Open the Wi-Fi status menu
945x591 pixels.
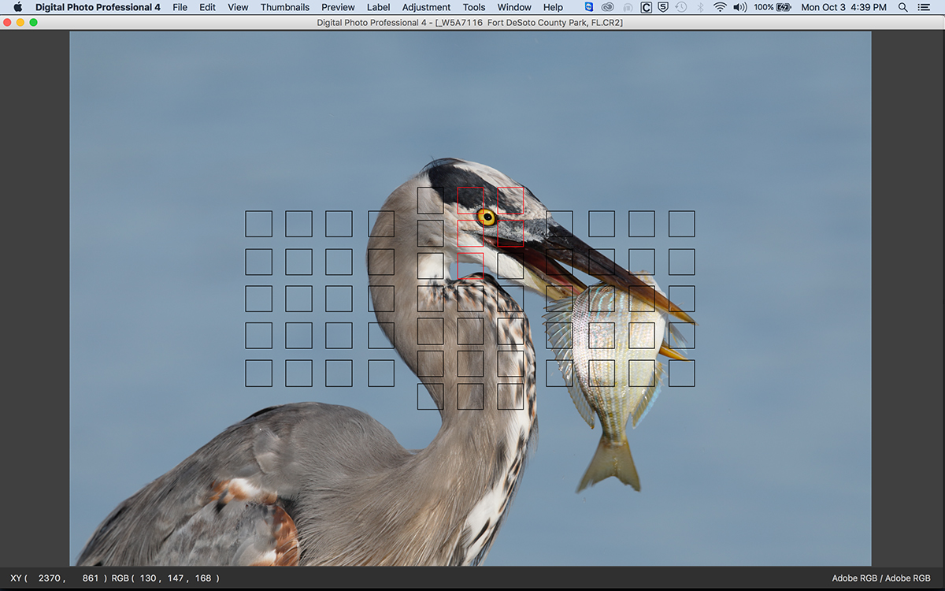[720, 7]
